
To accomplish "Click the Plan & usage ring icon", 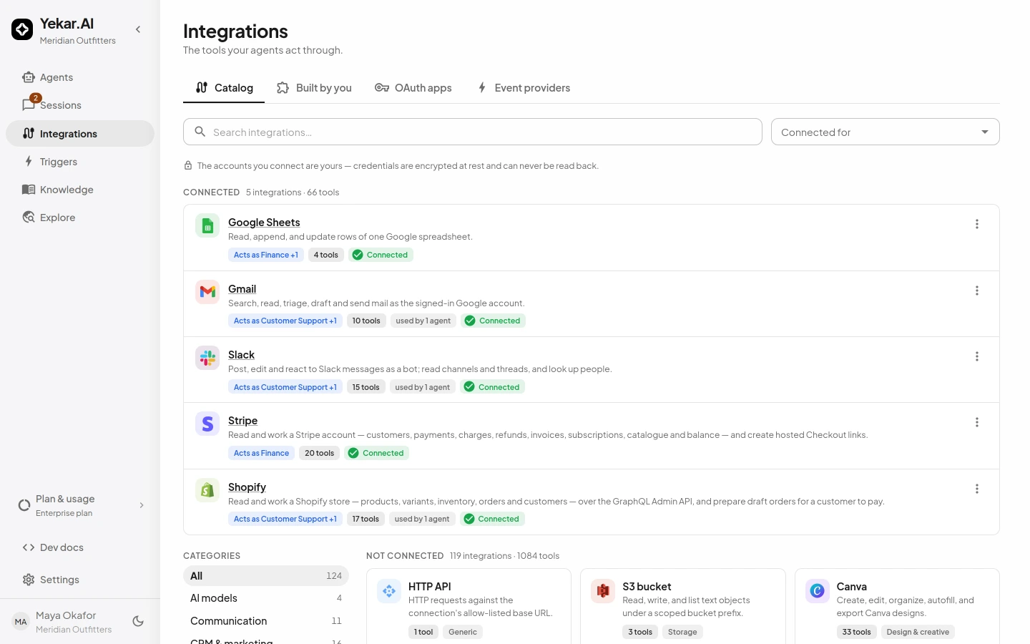I will pyautogui.click(x=24, y=505).
